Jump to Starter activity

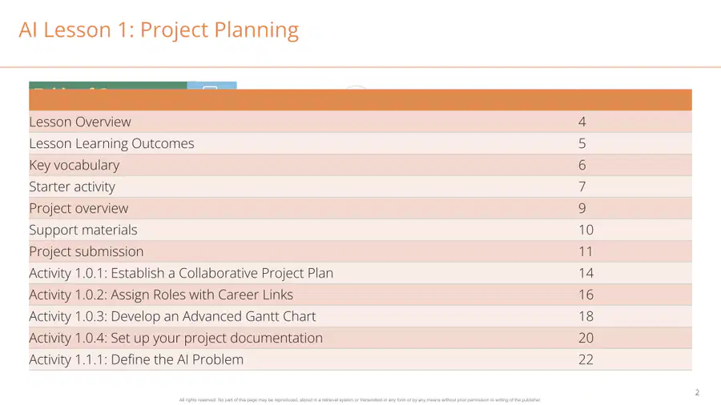[x=360, y=186]
